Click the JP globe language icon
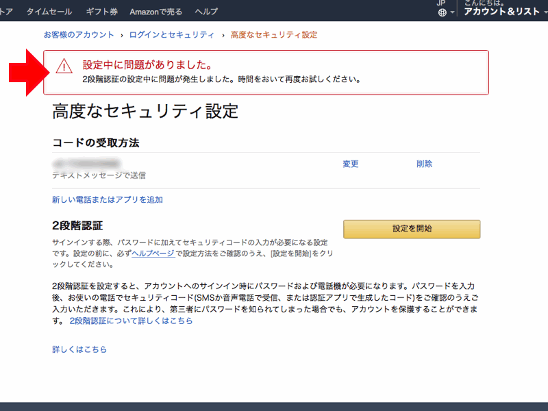Screen dimensions: 548x411 (443, 12)
